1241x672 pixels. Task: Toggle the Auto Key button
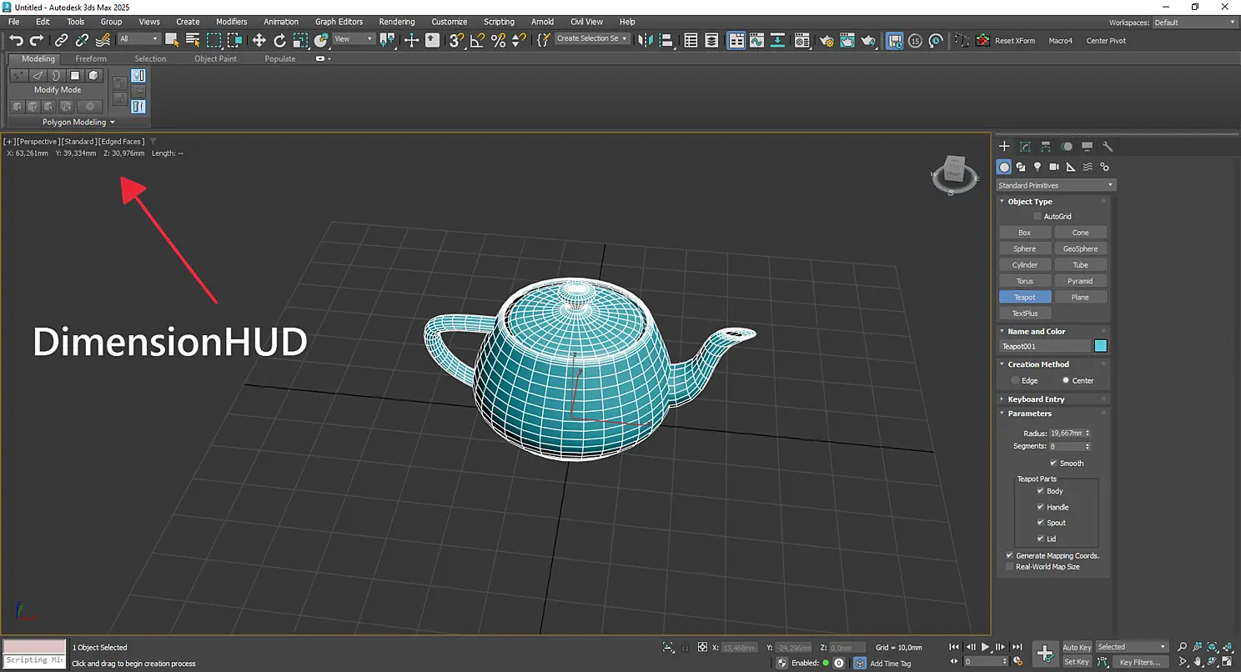tap(1077, 647)
